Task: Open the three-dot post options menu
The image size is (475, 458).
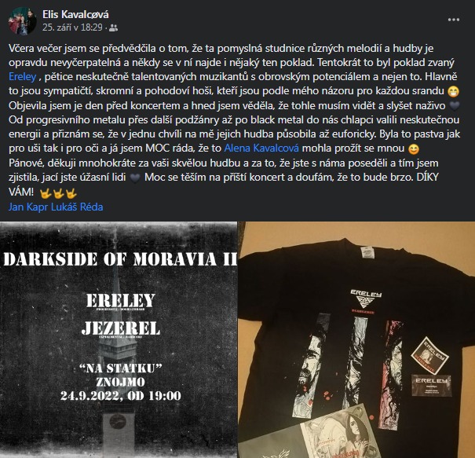Action: 454,20
